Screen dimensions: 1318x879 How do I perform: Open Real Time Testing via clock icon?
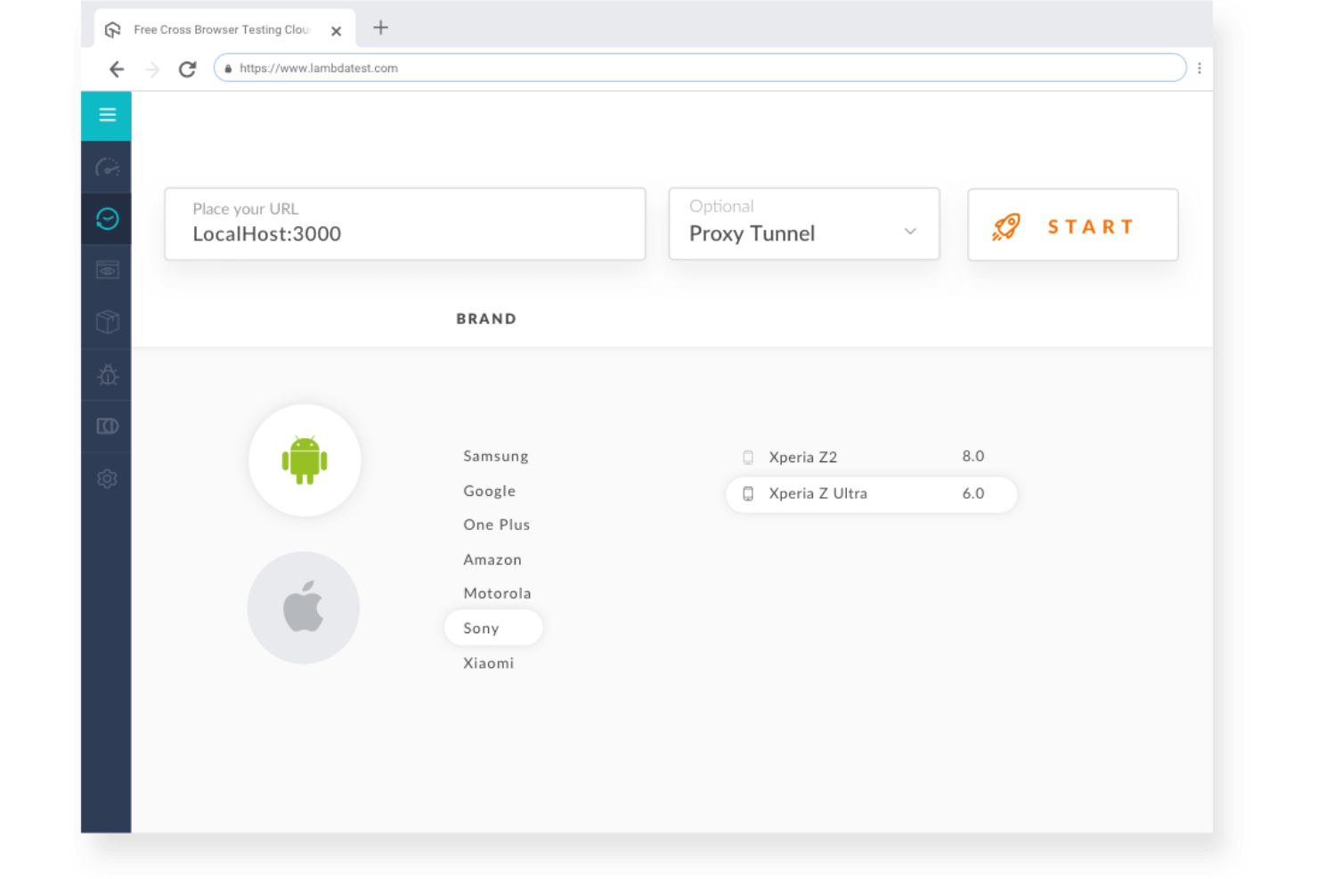[106, 218]
